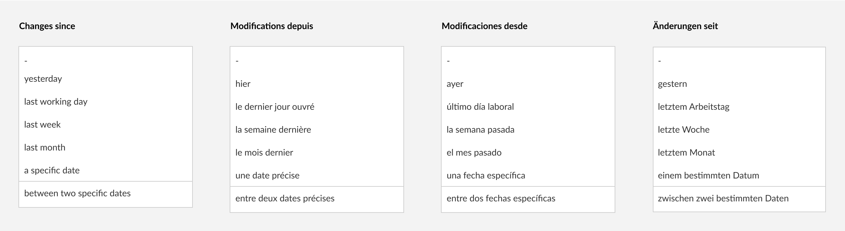Select "yesterday" in the Changes since list

43,78
